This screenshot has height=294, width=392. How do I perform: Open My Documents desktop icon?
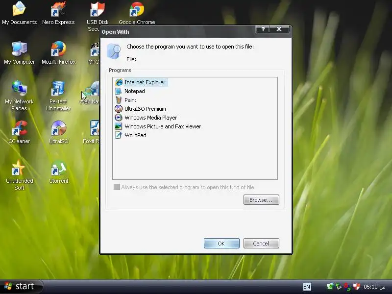point(19,13)
